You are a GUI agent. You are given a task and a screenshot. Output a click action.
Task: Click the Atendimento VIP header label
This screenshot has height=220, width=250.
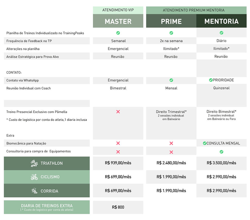[118, 10]
